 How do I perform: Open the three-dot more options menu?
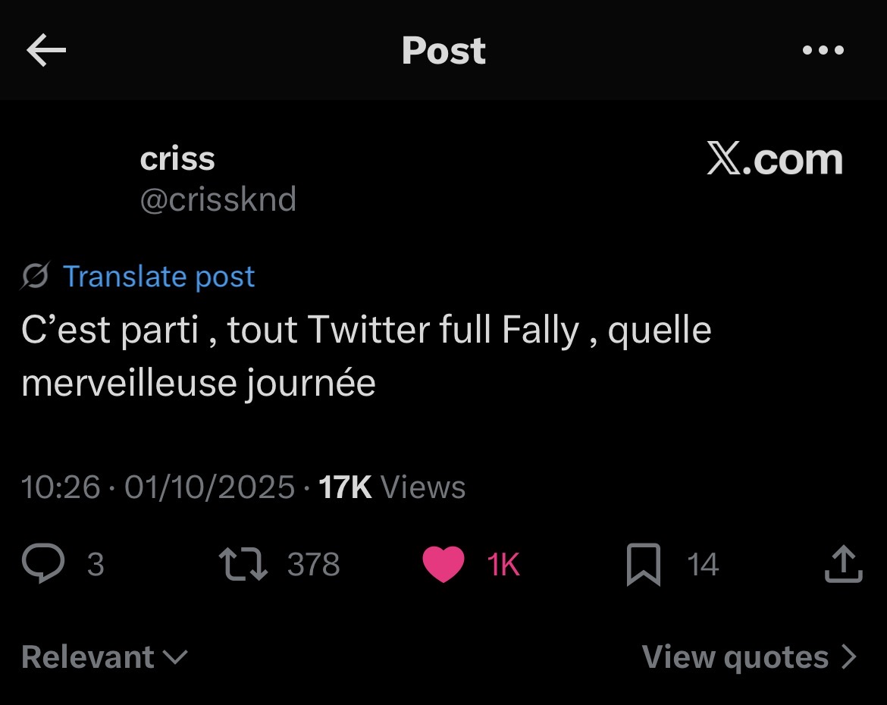[823, 51]
